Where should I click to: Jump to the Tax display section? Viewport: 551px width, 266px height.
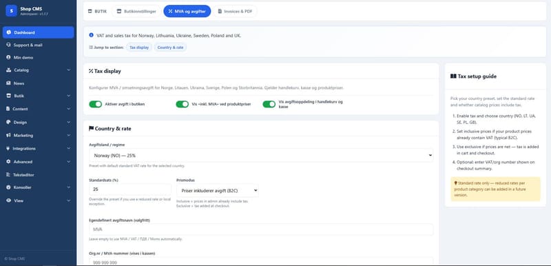click(139, 47)
